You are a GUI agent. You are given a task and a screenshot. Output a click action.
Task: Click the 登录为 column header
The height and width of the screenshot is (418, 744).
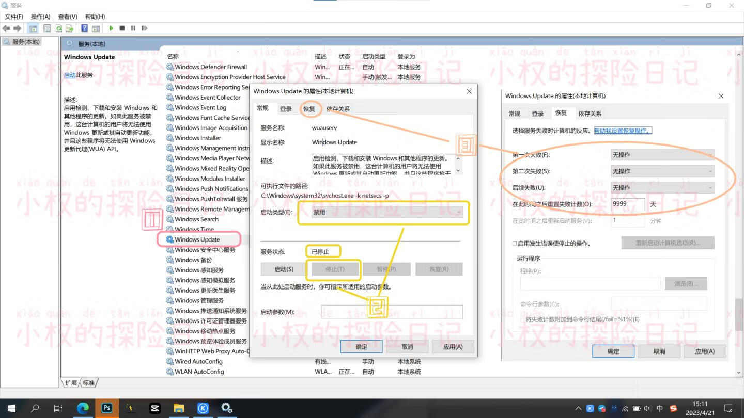407,56
